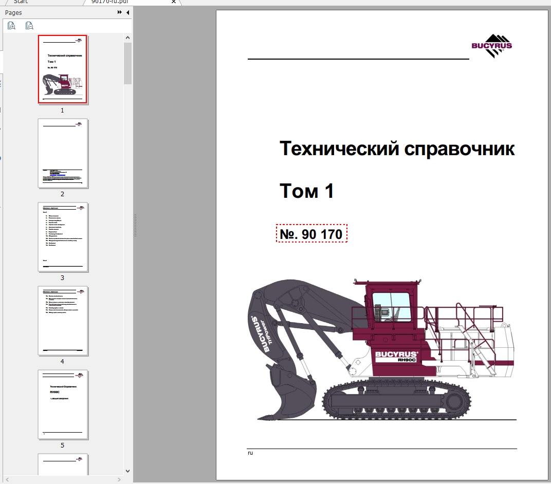Select the page 4 thumbnail
Image resolution: width=551 pixels, height=484 pixels.
62,321
